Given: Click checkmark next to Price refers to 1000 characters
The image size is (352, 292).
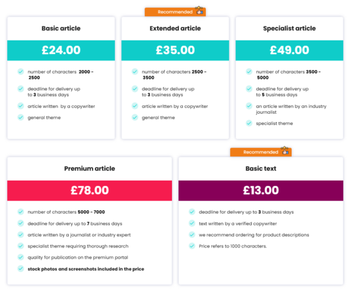Looking at the screenshot, I should 192,246.
